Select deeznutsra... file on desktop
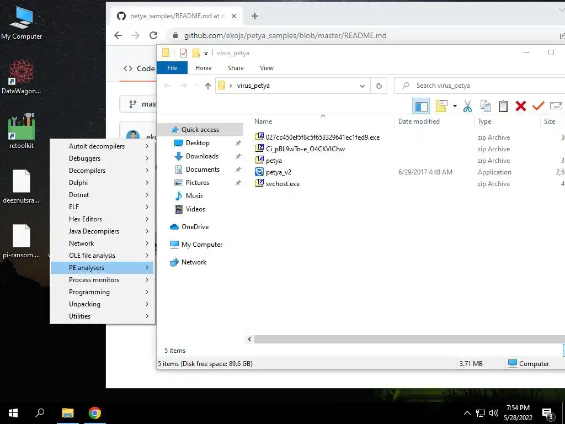 click(22, 187)
